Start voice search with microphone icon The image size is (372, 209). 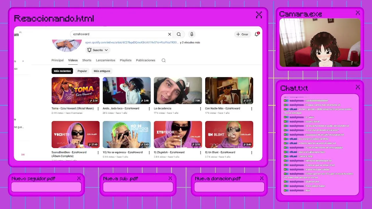click(x=192, y=34)
